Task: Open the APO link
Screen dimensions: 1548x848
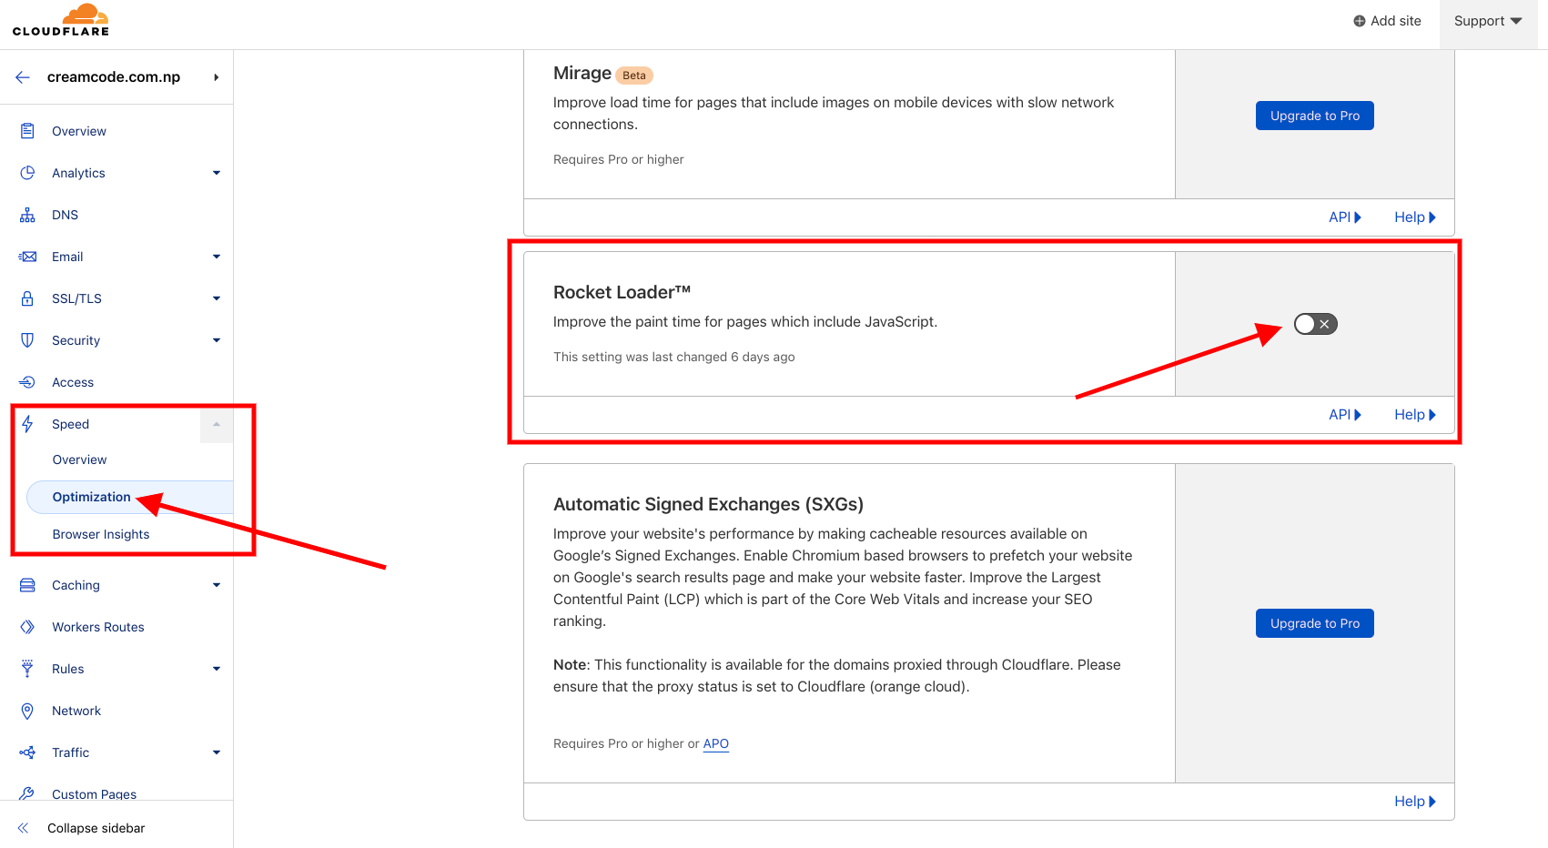Action: (715, 743)
